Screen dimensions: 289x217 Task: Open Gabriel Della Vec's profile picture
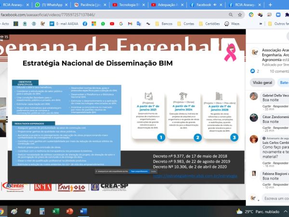point(254,96)
